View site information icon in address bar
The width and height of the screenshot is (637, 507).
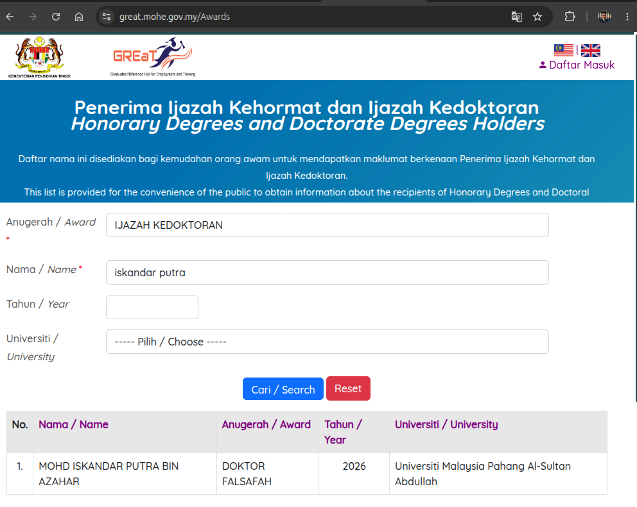click(x=107, y=17)
